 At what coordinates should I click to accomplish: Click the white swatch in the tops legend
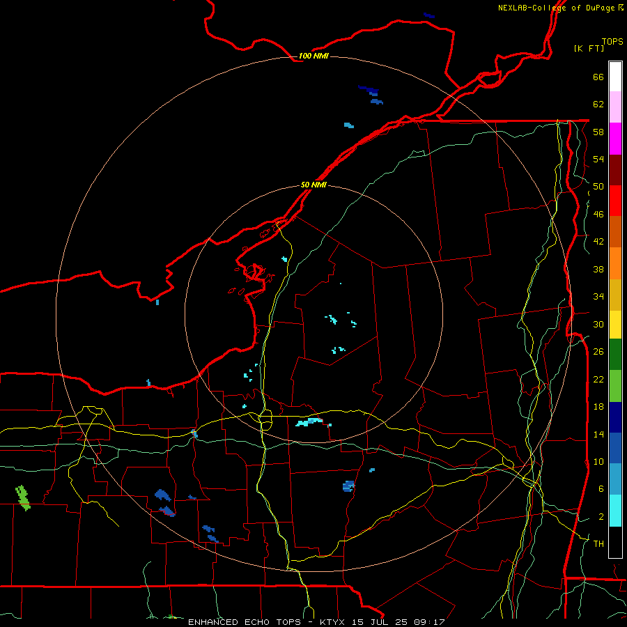(x=615, y=77)
